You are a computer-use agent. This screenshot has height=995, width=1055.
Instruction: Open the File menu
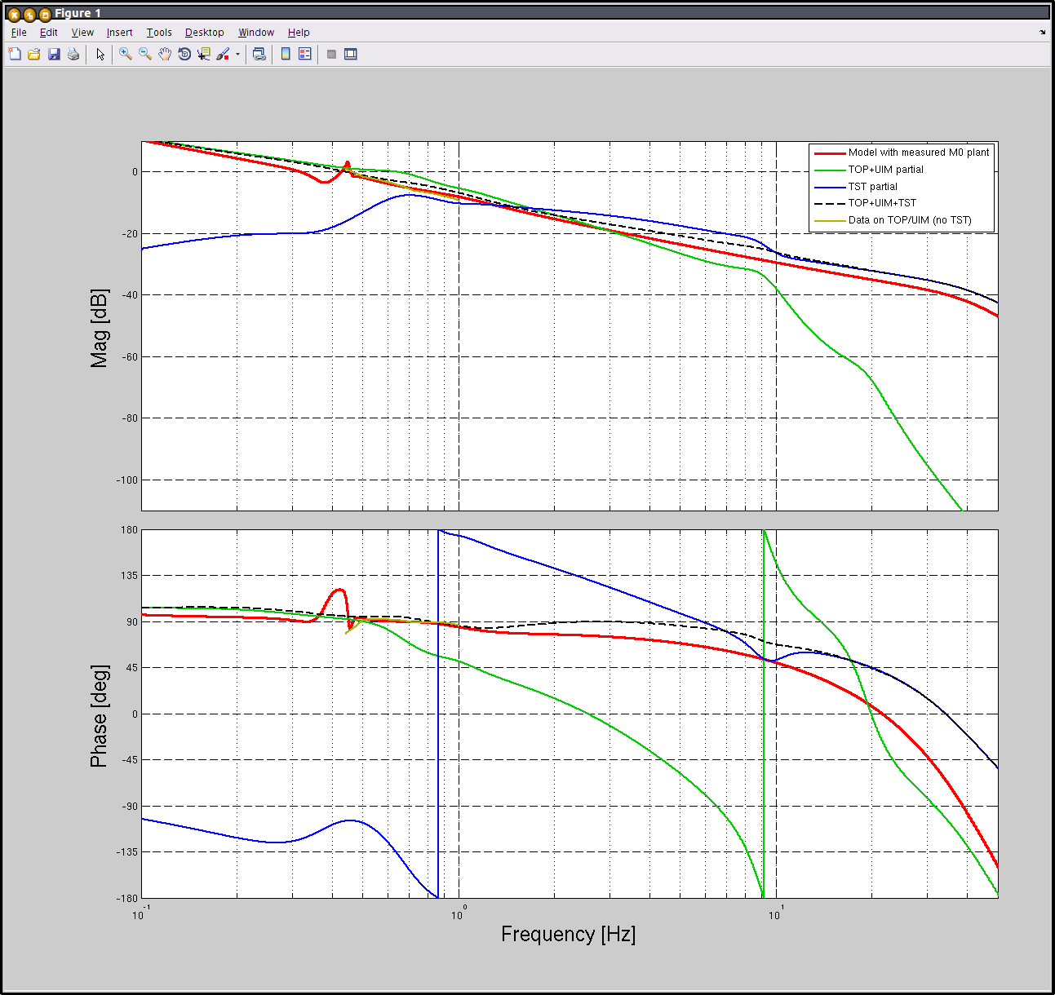19,33
